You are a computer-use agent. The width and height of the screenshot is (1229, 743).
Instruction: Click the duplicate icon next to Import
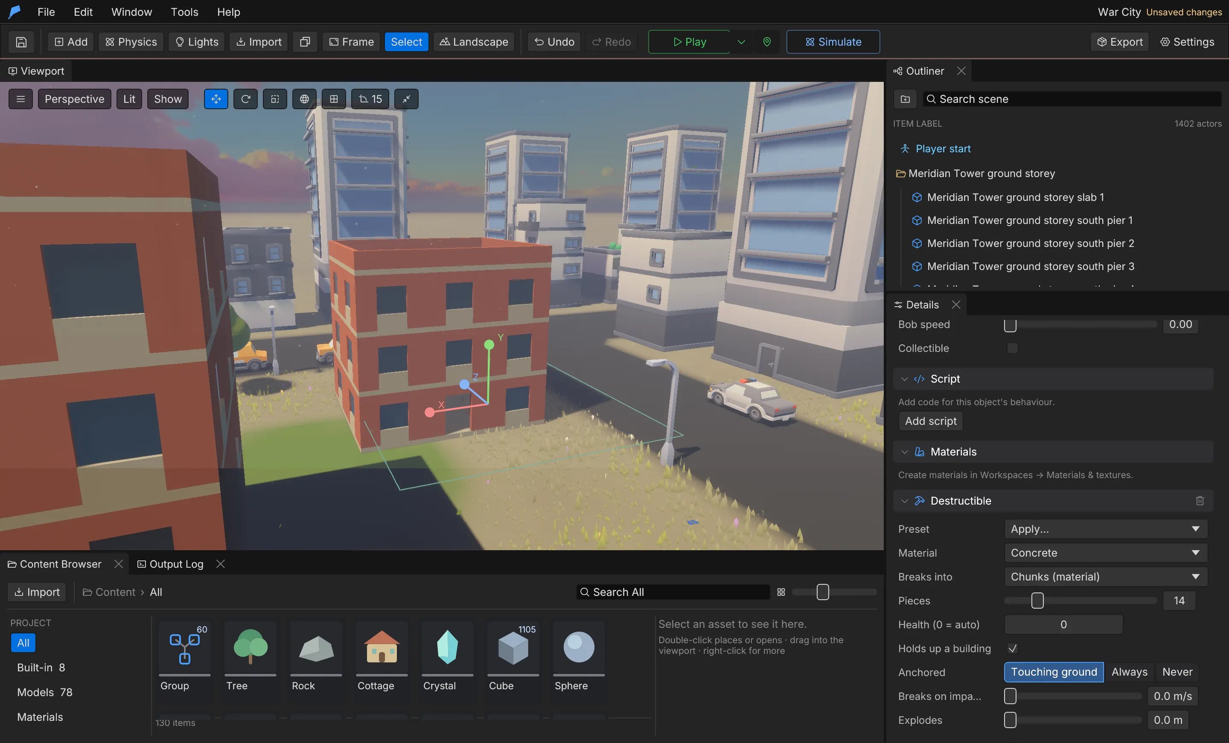[x=305, y=42]
